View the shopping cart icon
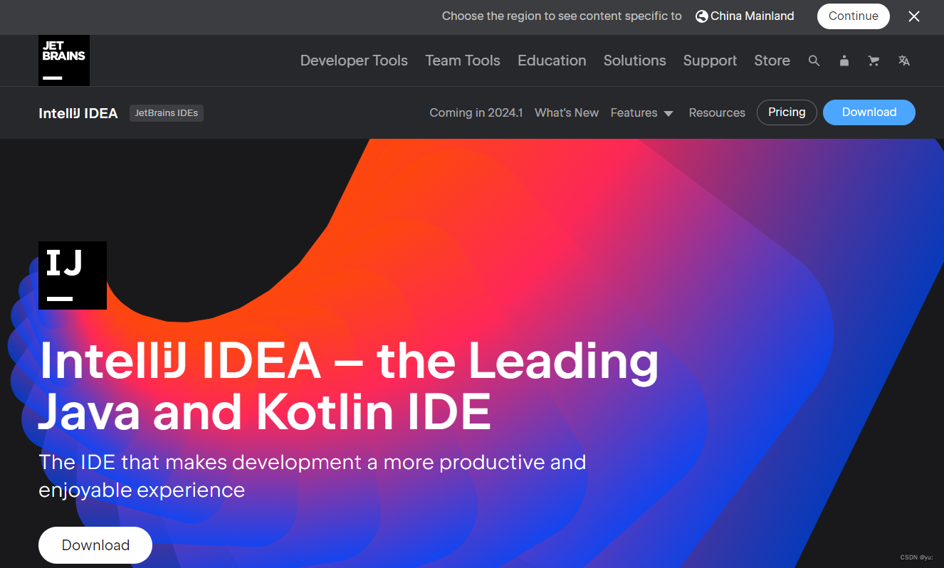This screenshot has width=944, height=568. [x=874, y=61]
